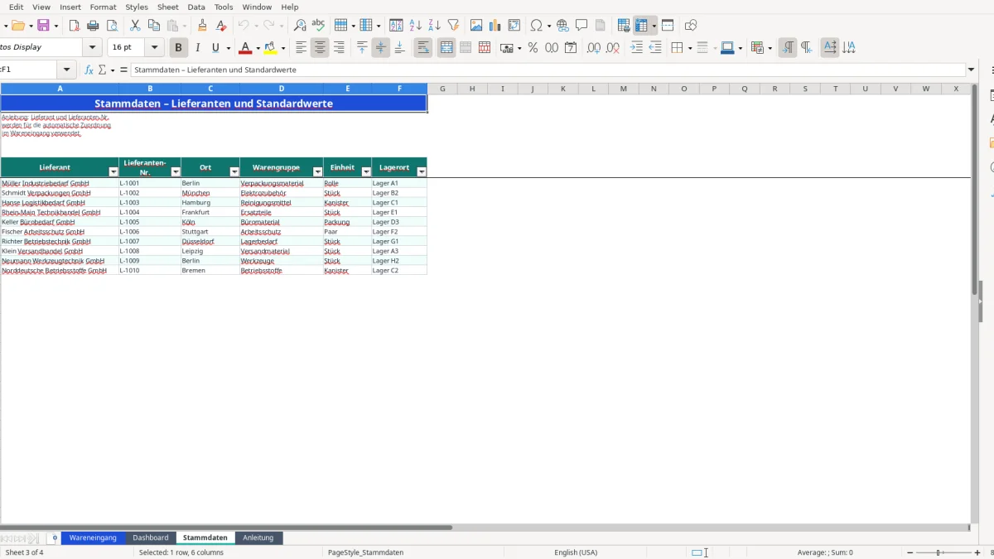Switch to the Dashboard sheet tab
Image resolution: width=994 pixels, height=559 pixels.
[x=151, y=537]
